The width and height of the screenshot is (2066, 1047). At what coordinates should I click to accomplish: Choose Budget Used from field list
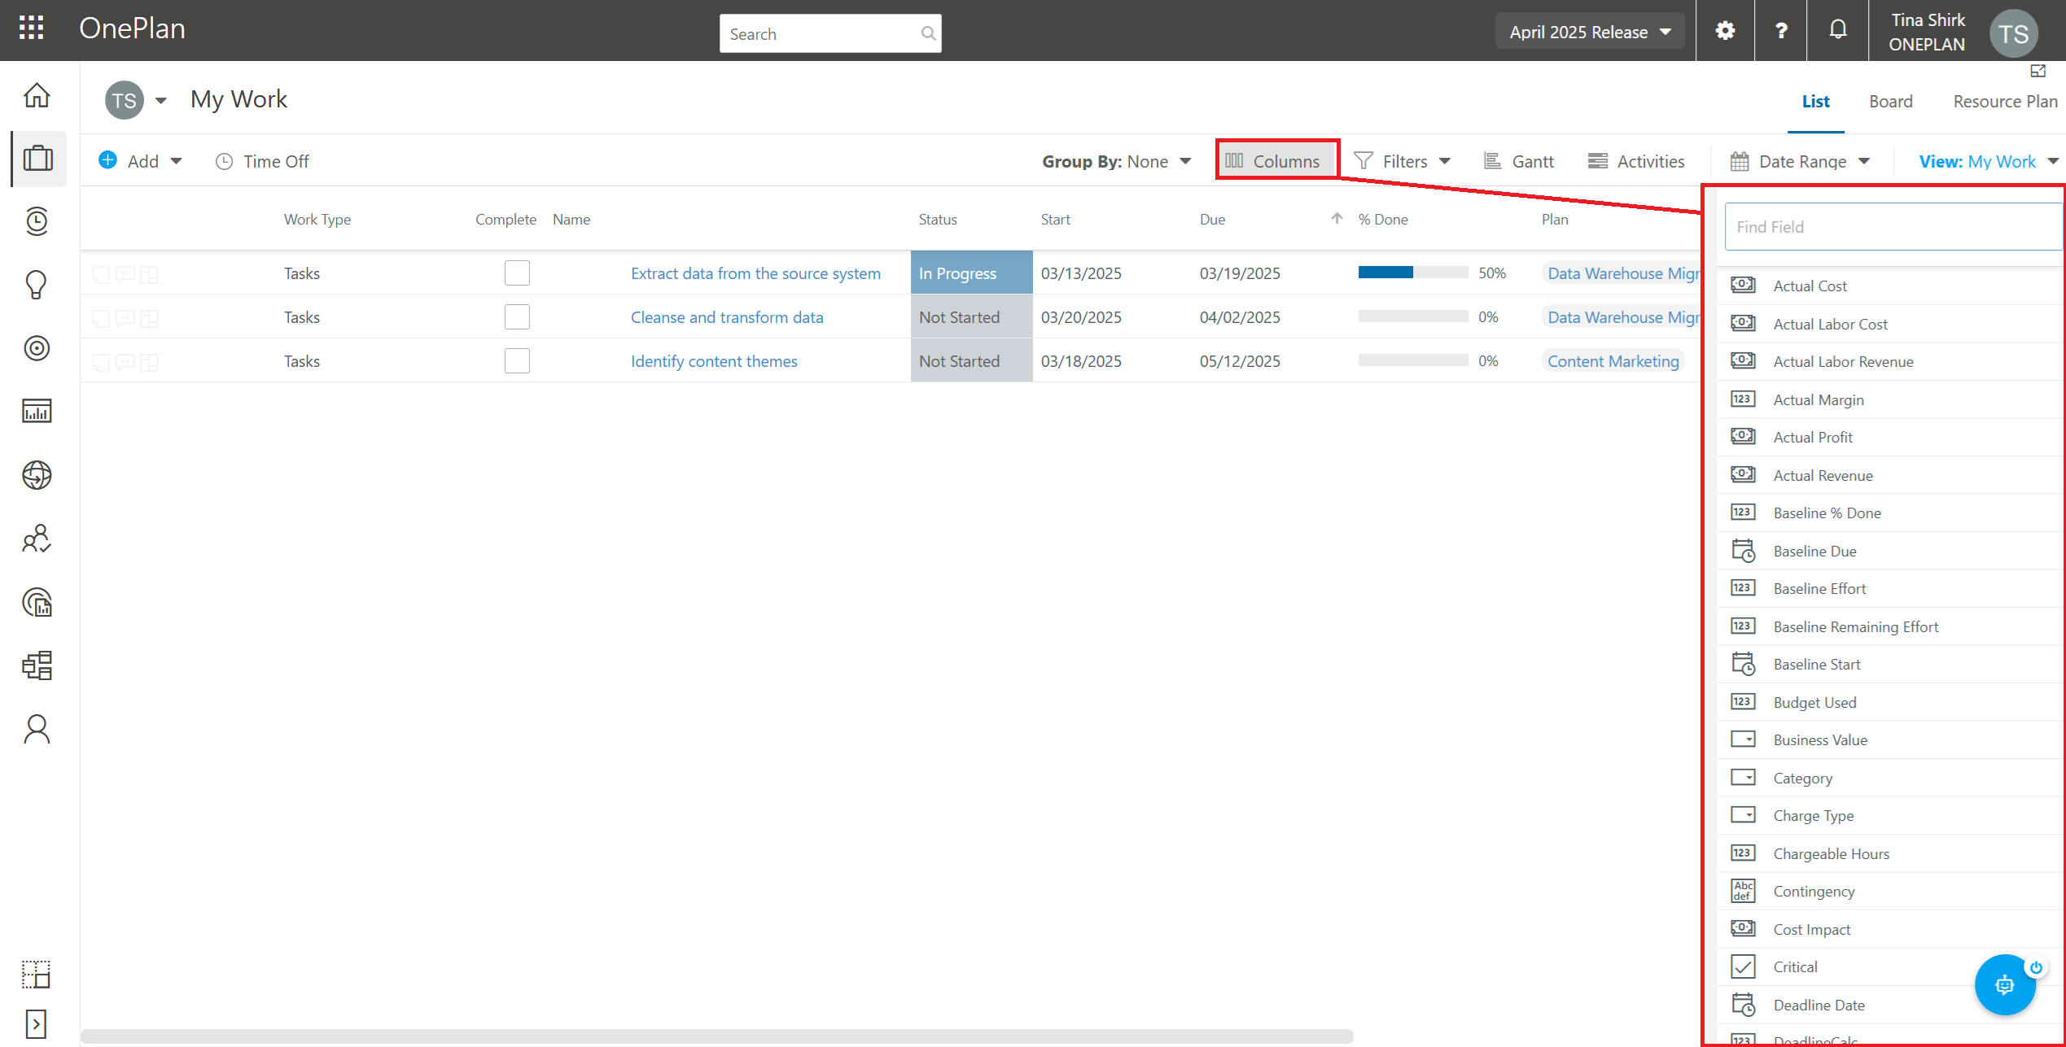(x=1889, y=702)
